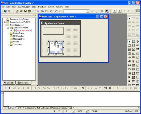Close the output panel with its X
This screenshot has height=114, width=141.
pos(2,93)
